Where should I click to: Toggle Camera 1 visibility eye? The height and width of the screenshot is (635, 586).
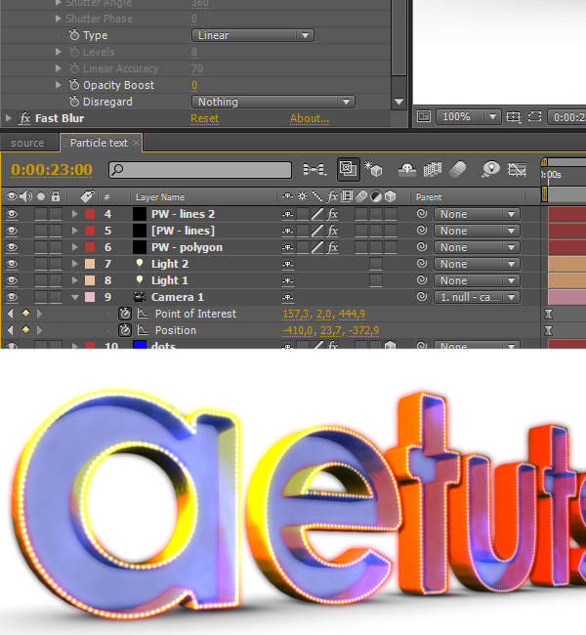12,297
